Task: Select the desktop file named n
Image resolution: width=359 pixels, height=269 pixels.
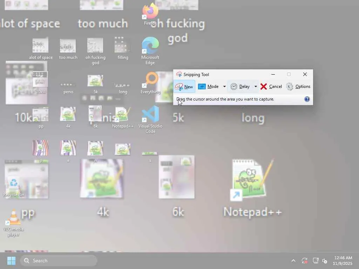Action: pyautogui.click(x=95, y=151)
